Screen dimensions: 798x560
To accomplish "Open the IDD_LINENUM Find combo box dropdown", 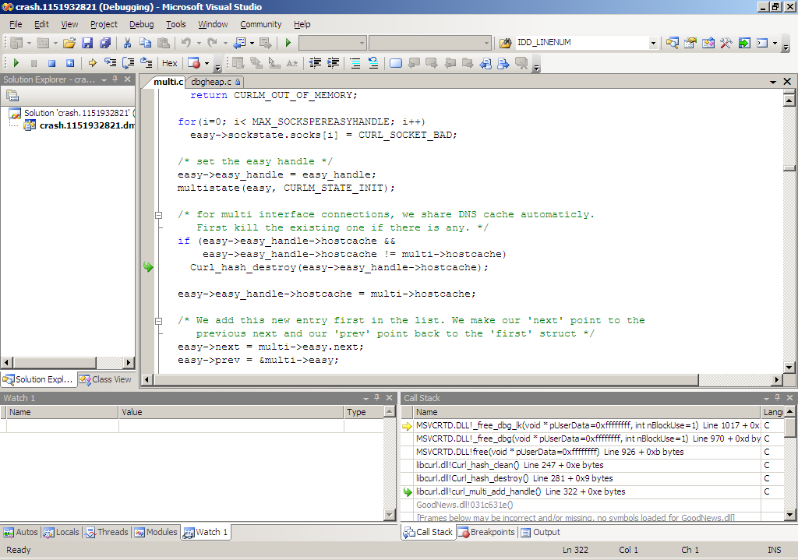I will coord(653,43).
